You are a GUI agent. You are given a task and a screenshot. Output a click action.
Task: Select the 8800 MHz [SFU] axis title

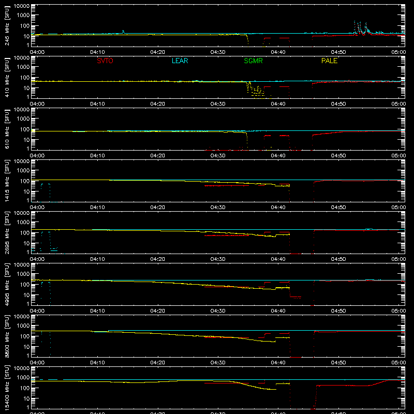(x=7, y=336)
